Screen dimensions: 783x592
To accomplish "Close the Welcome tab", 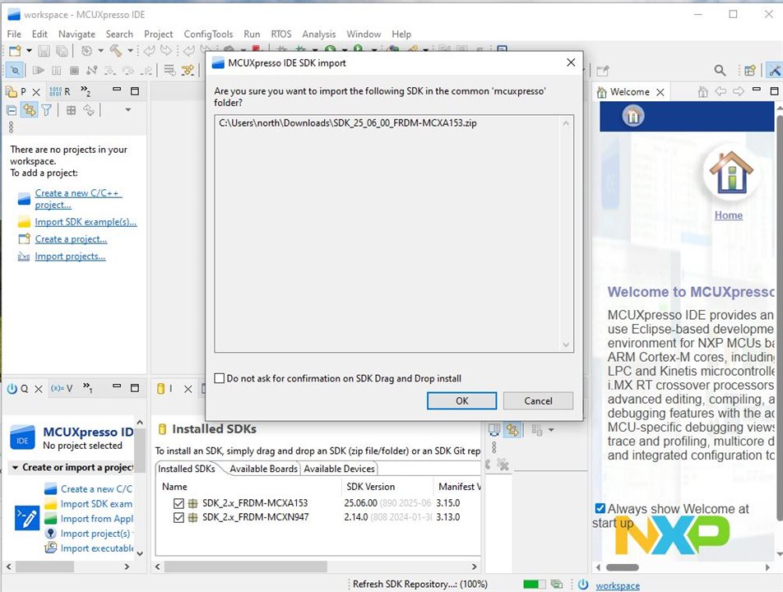I will 660,92.
